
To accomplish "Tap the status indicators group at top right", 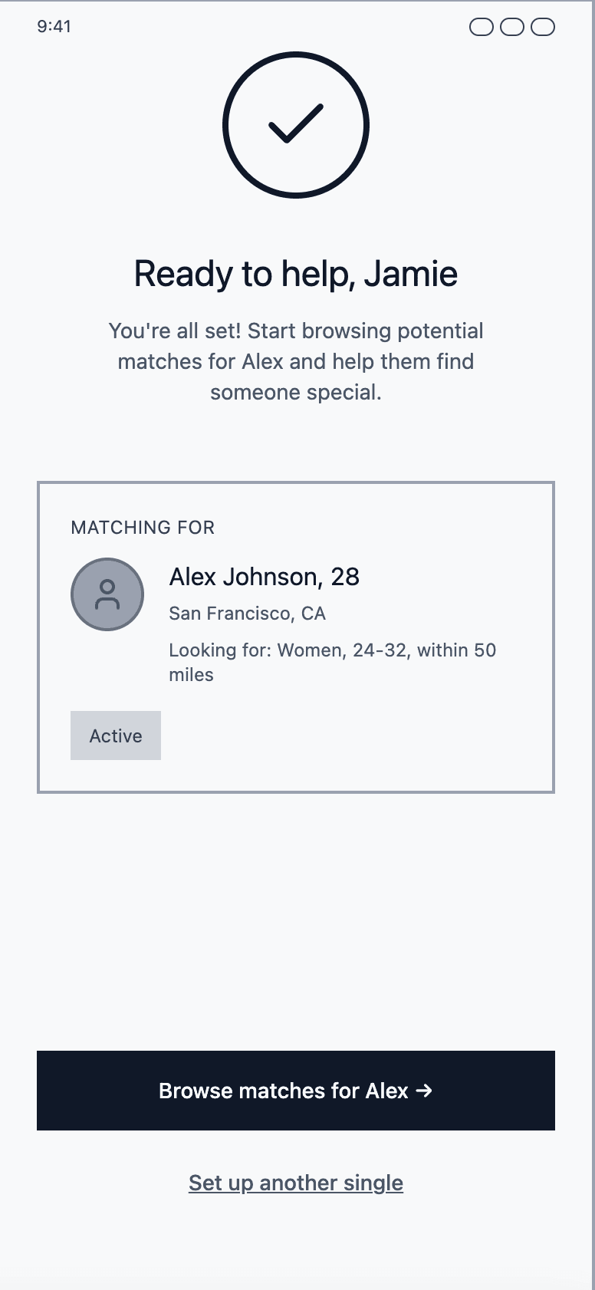I will tap(512, 27).
